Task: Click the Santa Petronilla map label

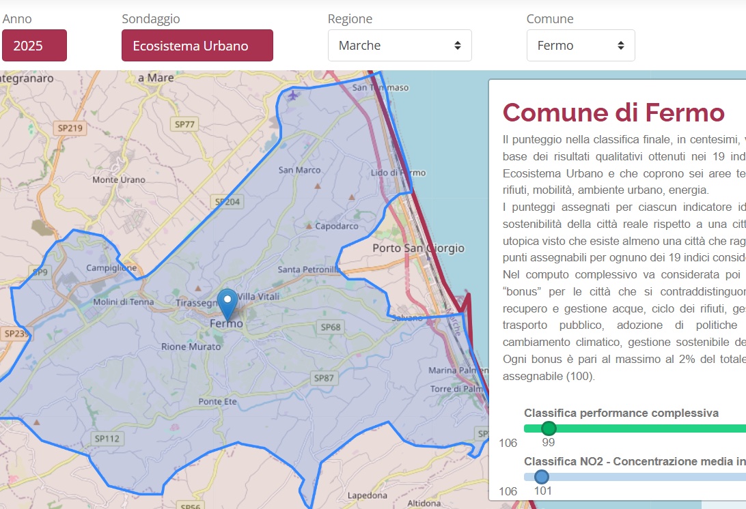Action: (309, 270)
